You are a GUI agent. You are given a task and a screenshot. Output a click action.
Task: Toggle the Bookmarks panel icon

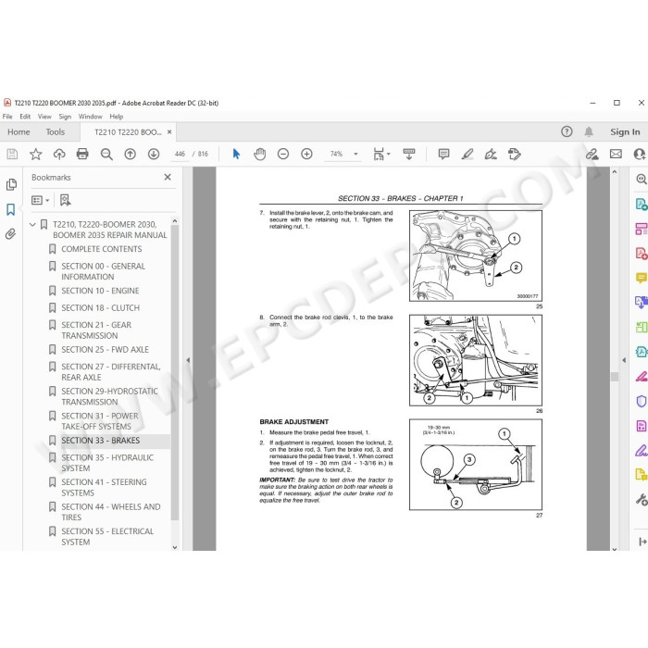11,209
